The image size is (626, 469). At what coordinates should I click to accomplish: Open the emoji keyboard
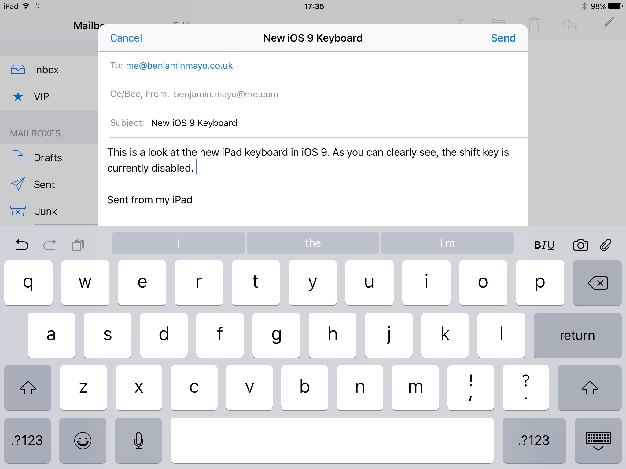pyautogui.click(x=83, y=441)
